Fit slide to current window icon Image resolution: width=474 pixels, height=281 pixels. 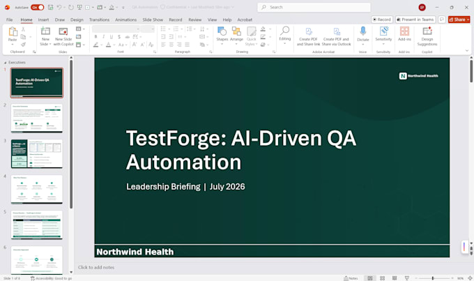470,278
